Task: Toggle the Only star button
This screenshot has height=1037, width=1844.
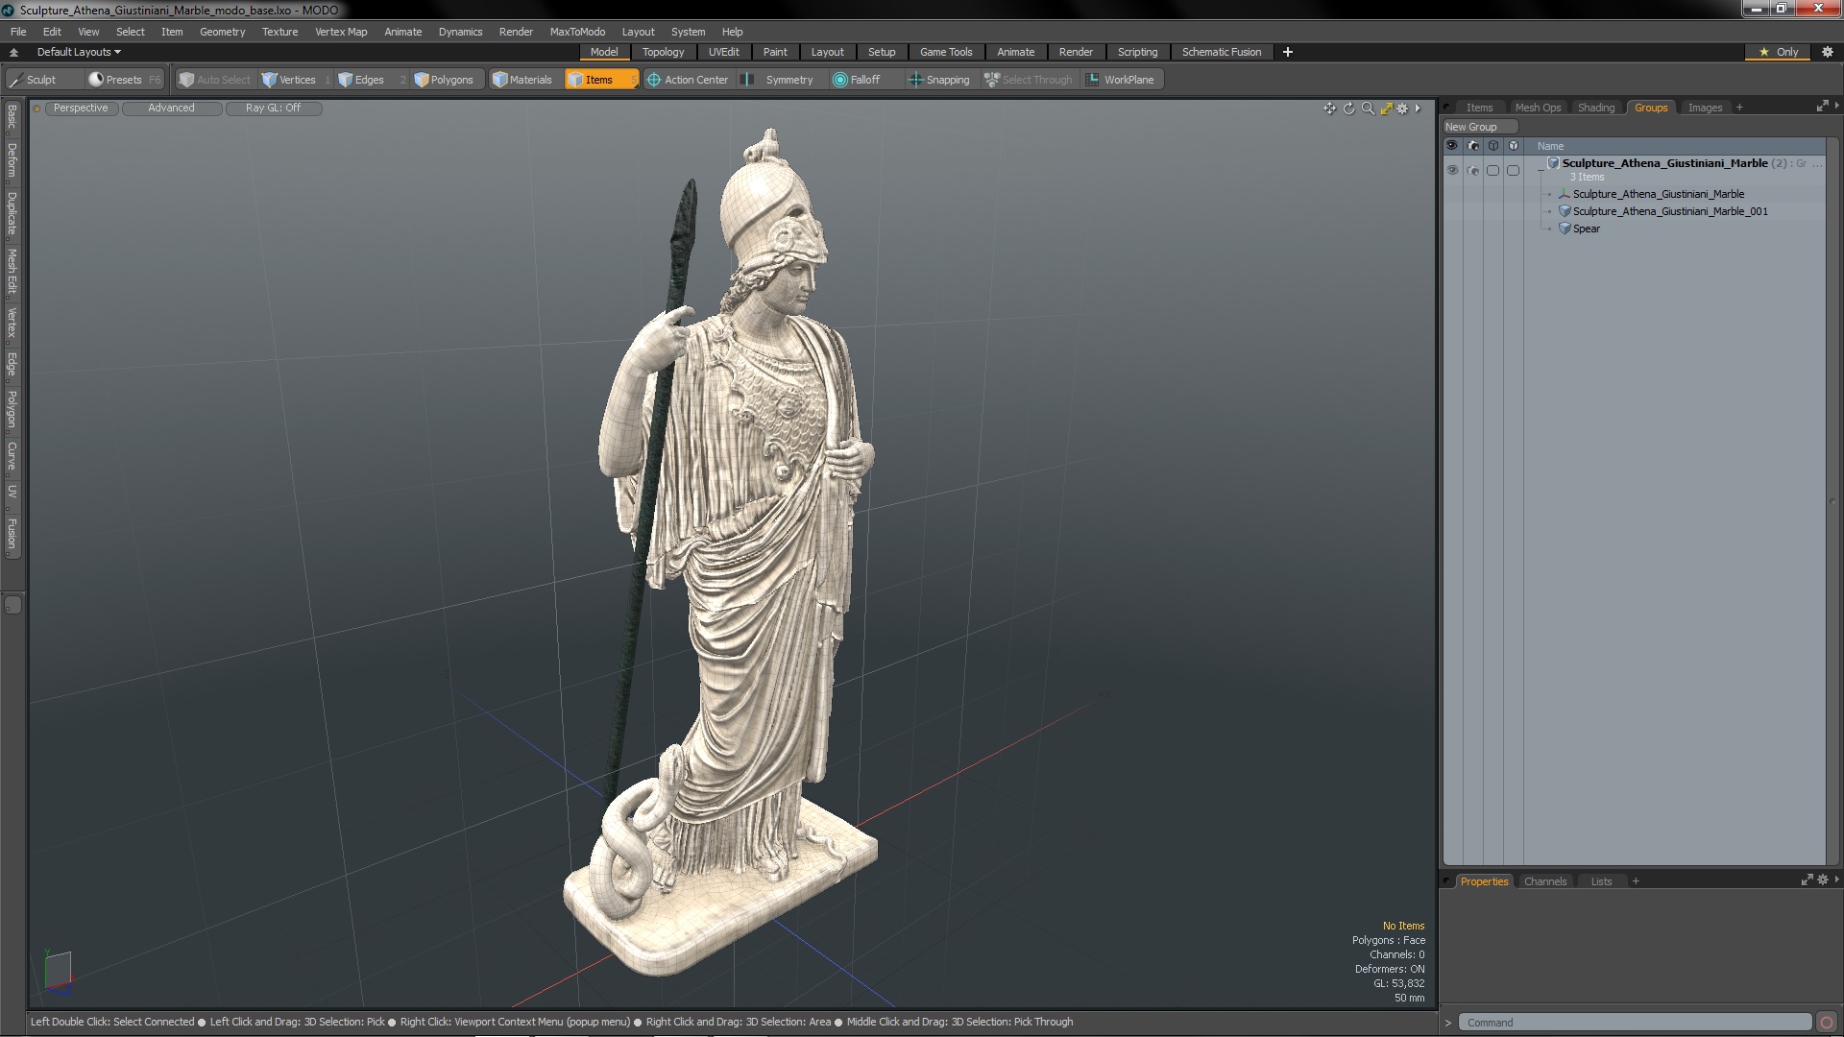Action: point(1778,52)
